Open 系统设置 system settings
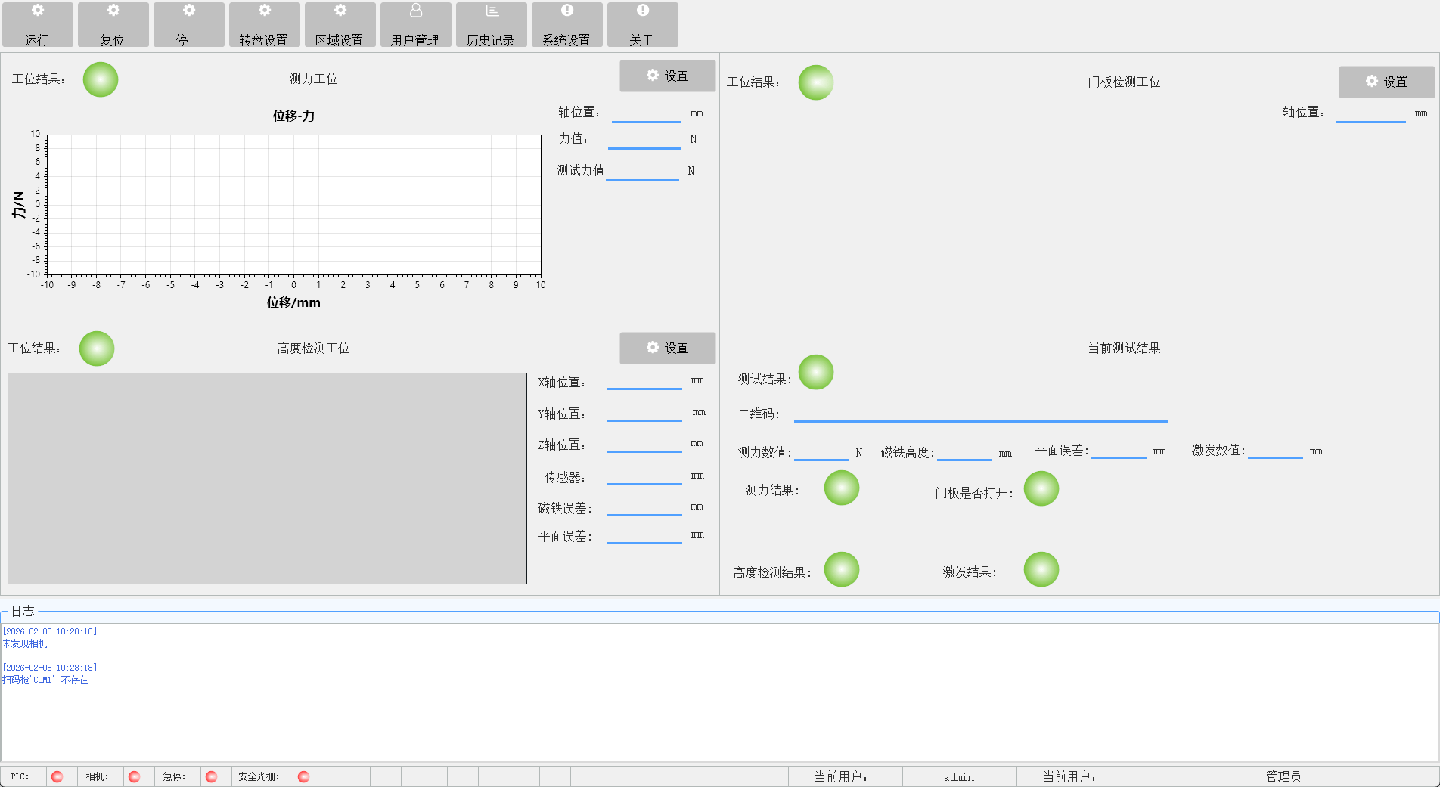Viewport: 1440px width, 787px height. click(x=566, y=25)
